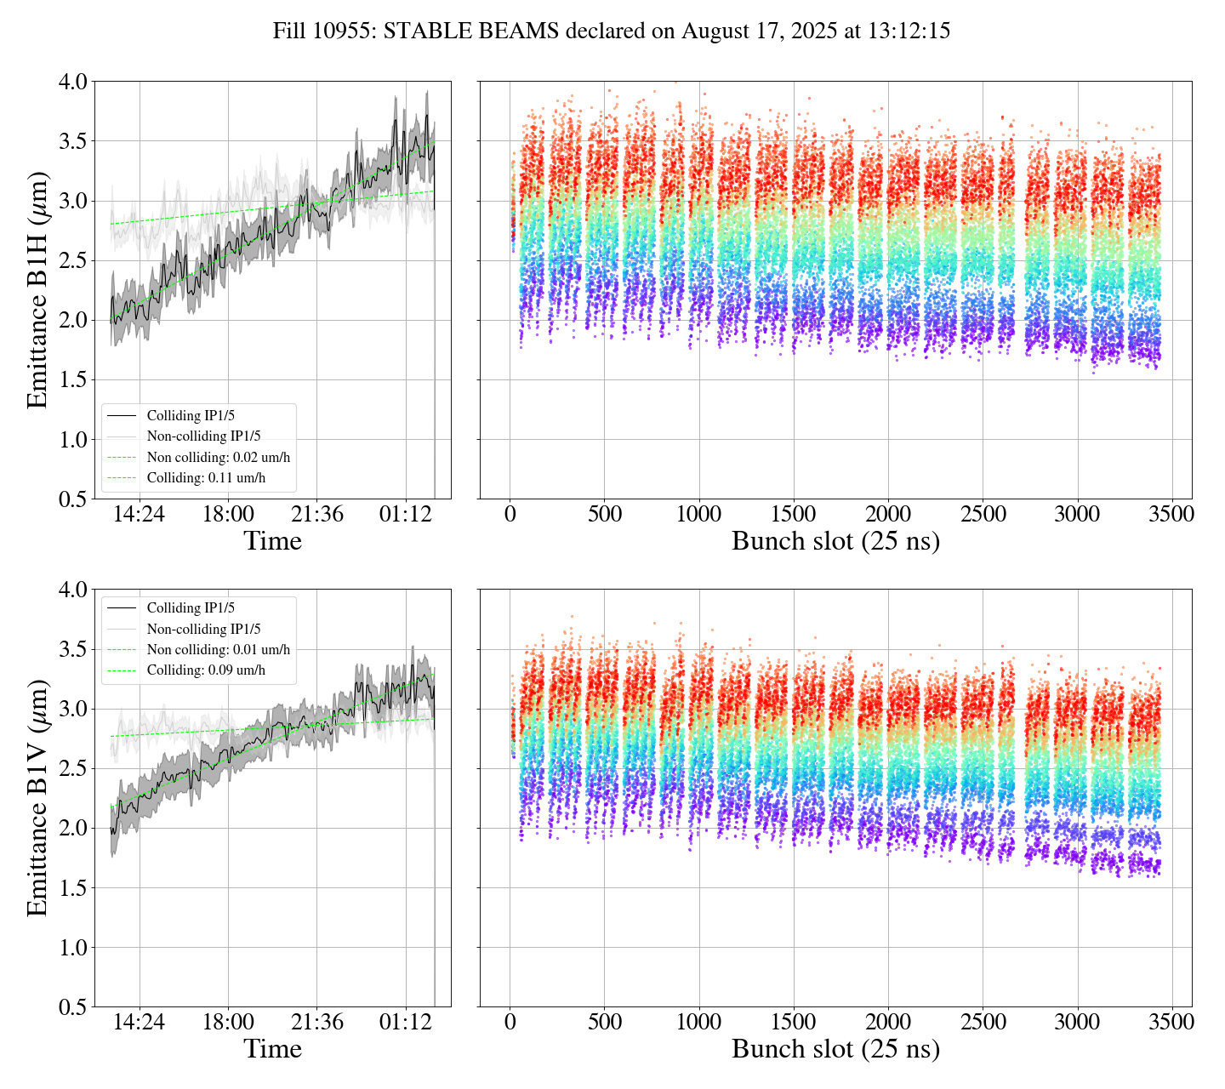Click the "Emittance B1H" y-axis label
1225x1089 pixels.
[37, 290]
